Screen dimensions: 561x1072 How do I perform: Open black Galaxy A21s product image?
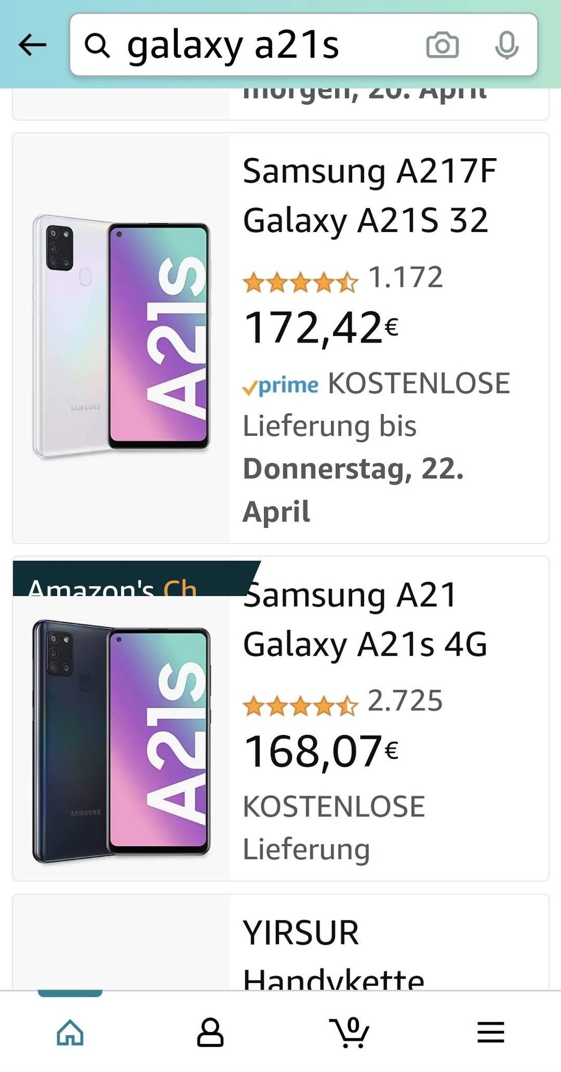pos(122,742)
